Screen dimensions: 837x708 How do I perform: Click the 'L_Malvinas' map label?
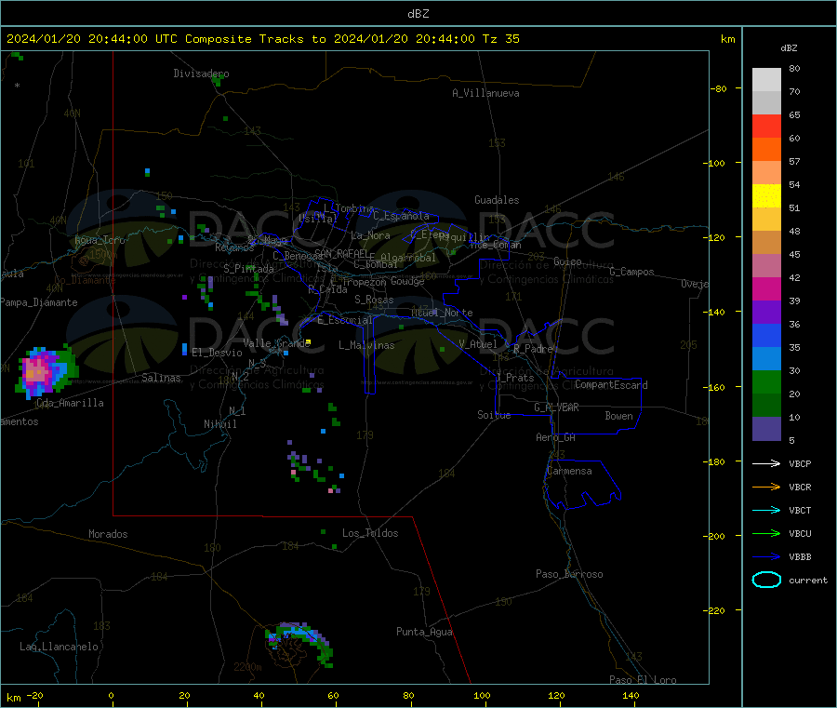[366, 345]
